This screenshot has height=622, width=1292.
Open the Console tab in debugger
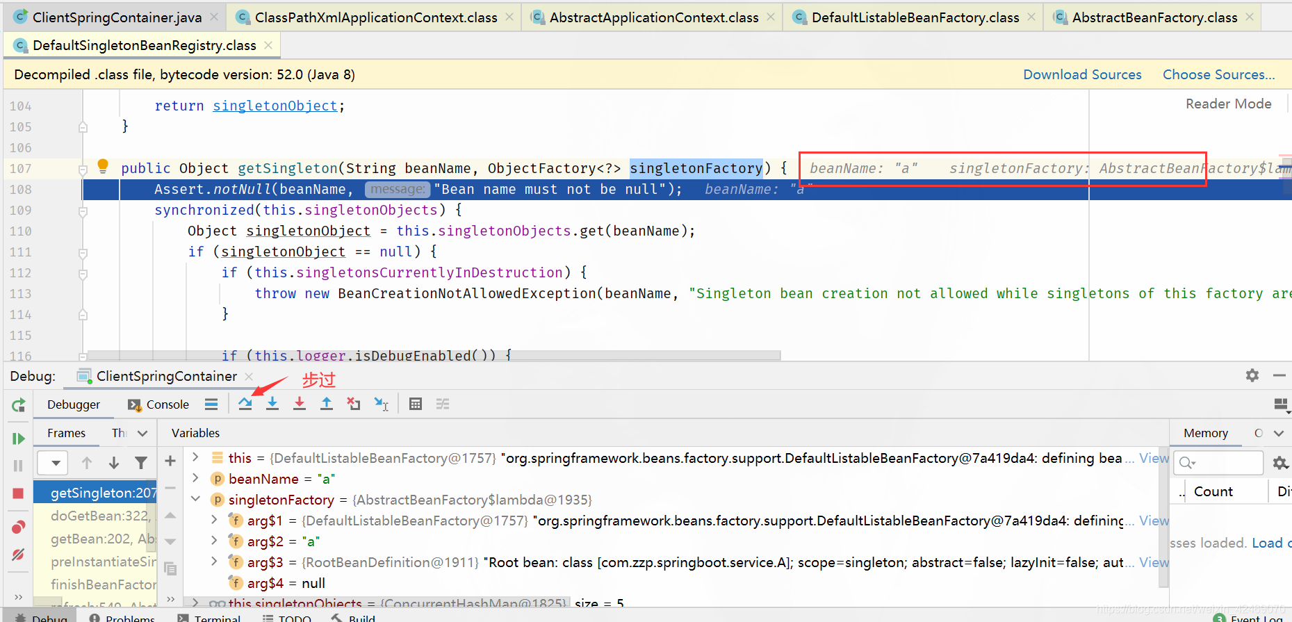[x=158, y=404]
